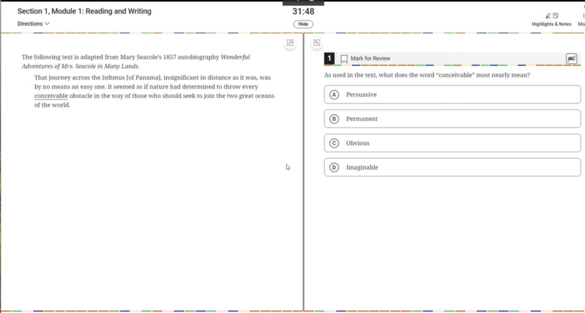Click the Mark for Review label
The width and height of the screenshot is (585, 313).
point(370,59)
